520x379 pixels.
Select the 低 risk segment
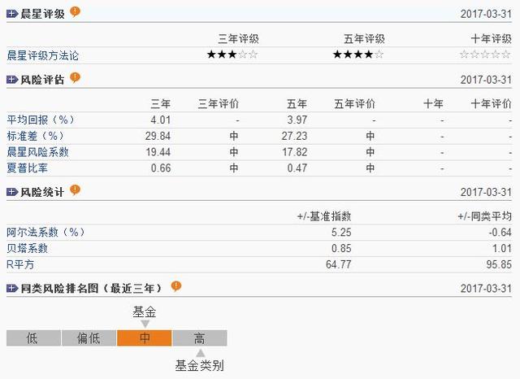tap(33, 338)
